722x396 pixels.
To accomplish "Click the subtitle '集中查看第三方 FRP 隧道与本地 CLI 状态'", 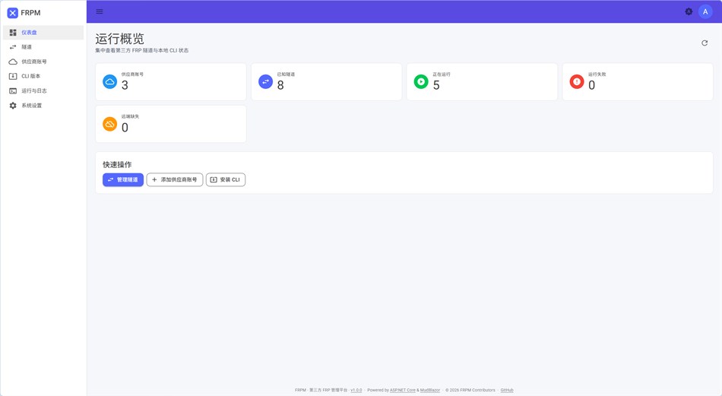I will [x=142, y=51].
